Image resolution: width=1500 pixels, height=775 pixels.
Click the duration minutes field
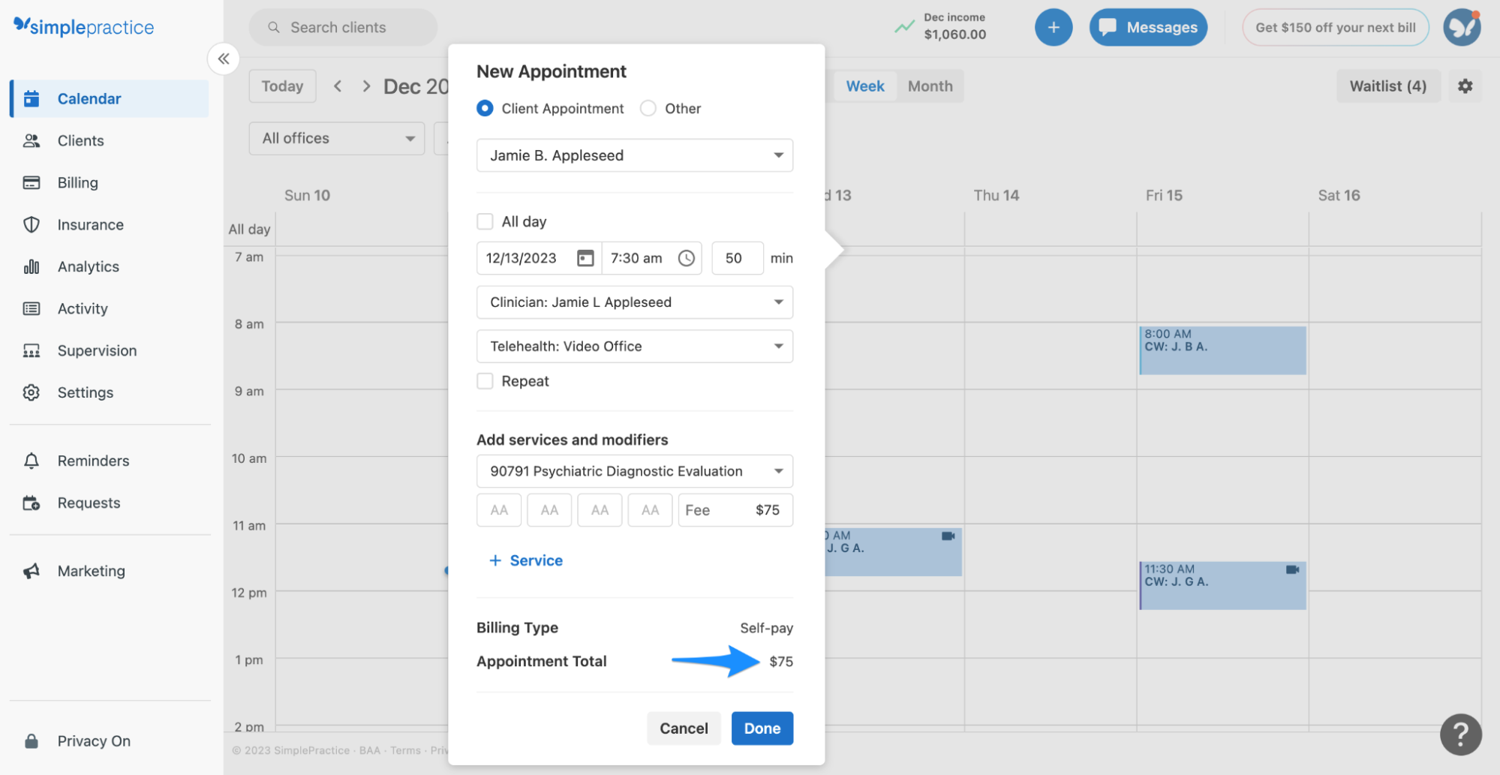click(x=738, y=258)
